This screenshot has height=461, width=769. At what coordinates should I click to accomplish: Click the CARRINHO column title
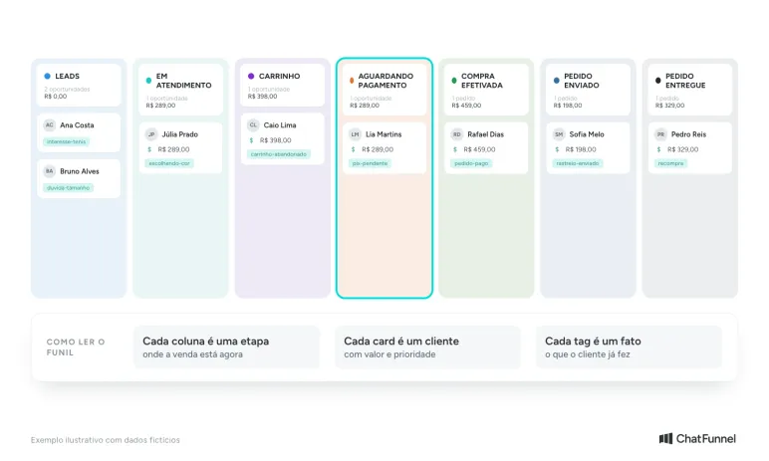click(x=280, y=76)
